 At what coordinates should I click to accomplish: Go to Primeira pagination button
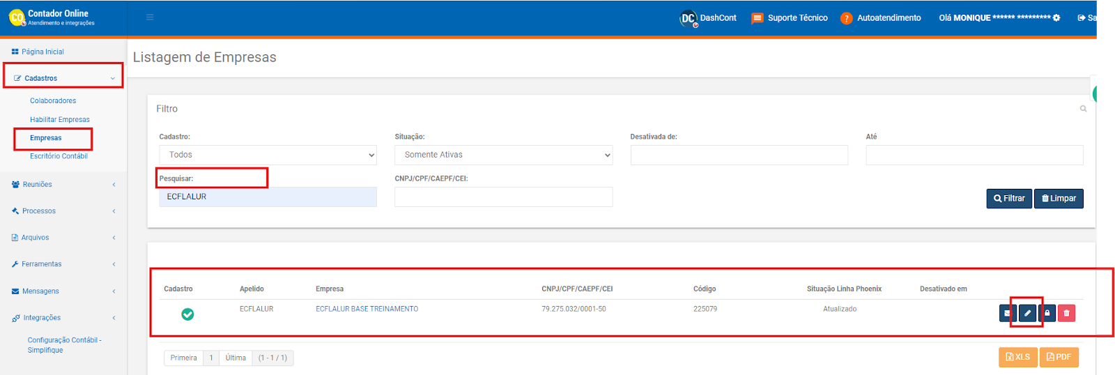coord(184,358)
